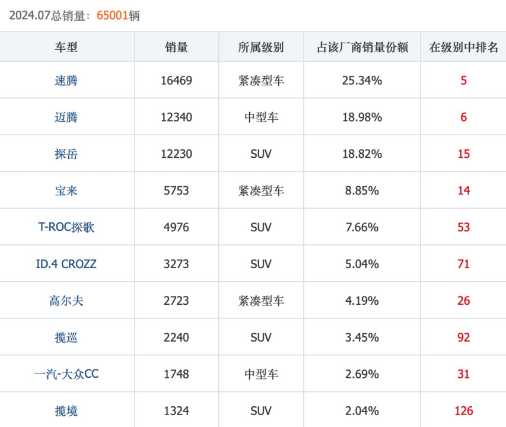Click the 揽境 model link
This screenshot has width=506, height=427.
click(66, 411)
